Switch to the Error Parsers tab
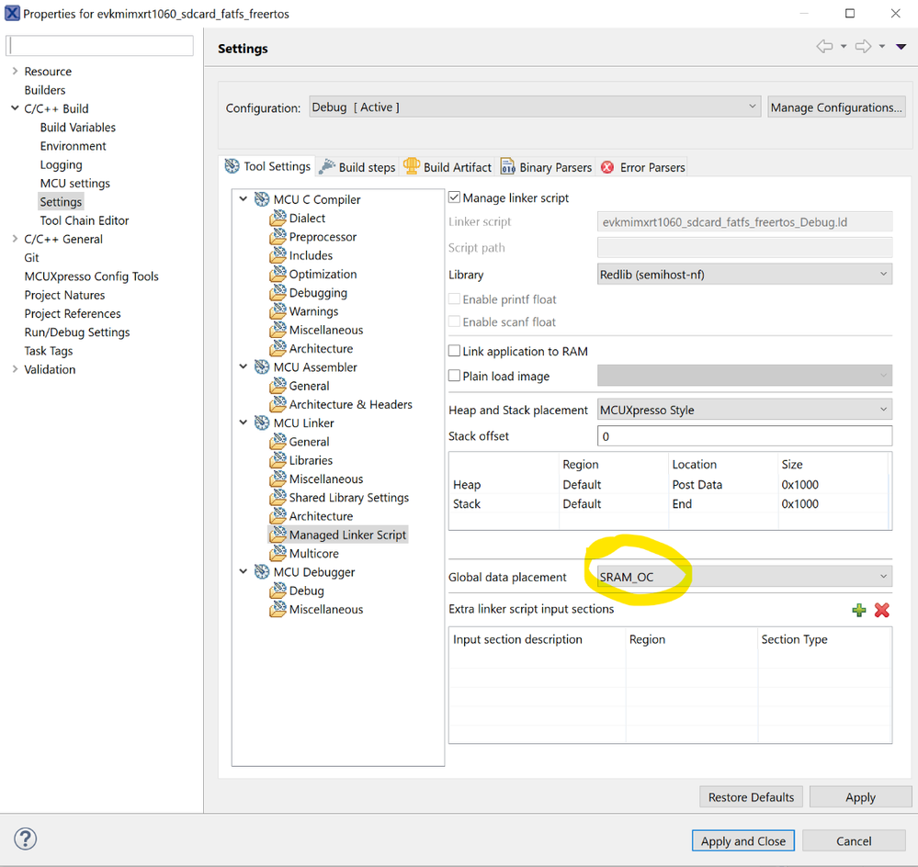The image size is (918, 867). tap(643, 167)
